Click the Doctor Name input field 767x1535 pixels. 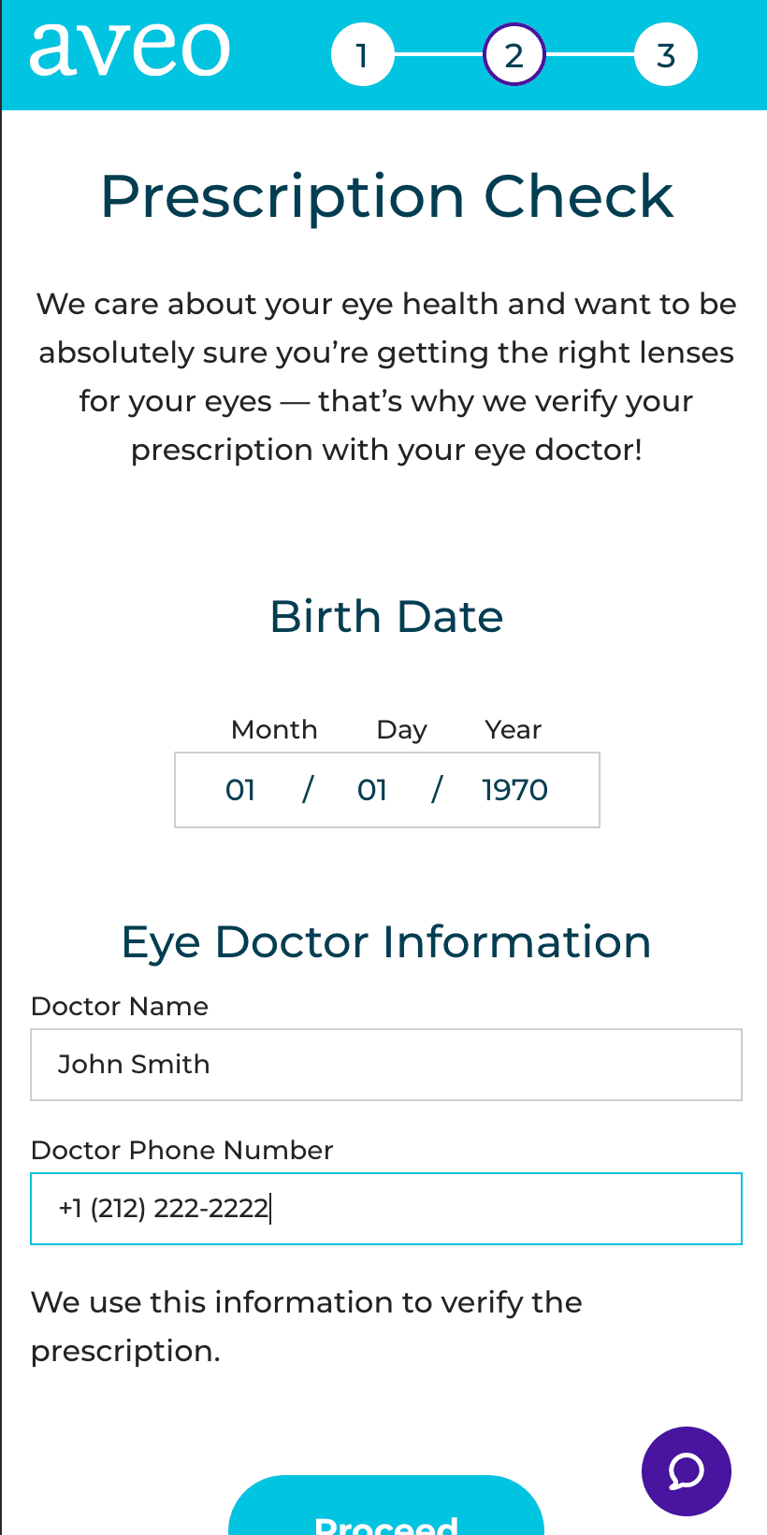pyautogui.click(x=386, y=1065)
